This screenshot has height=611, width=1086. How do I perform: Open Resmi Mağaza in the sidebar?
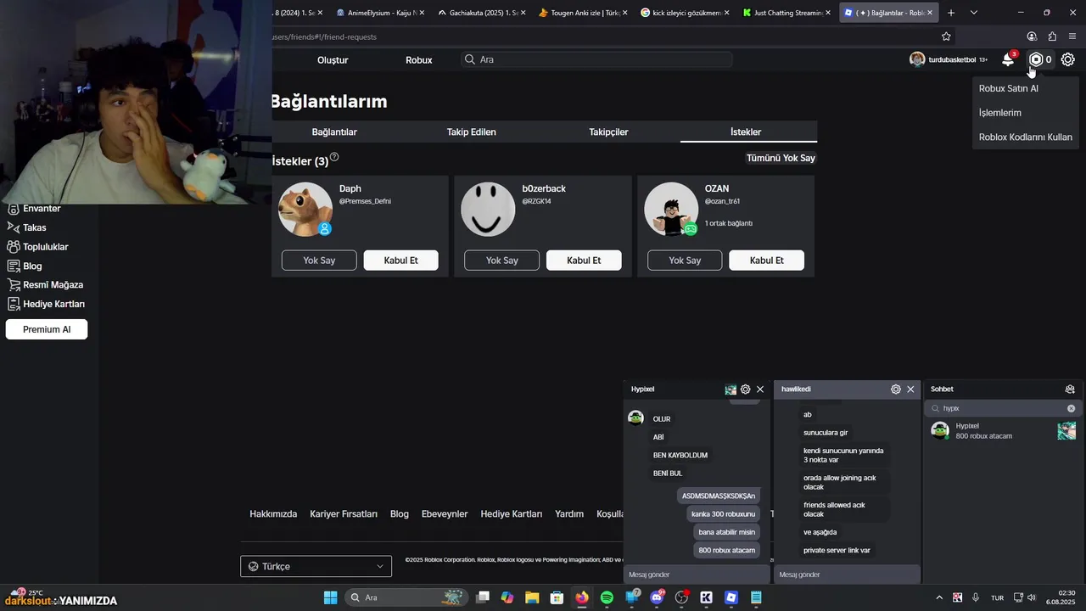click(45, 285)
